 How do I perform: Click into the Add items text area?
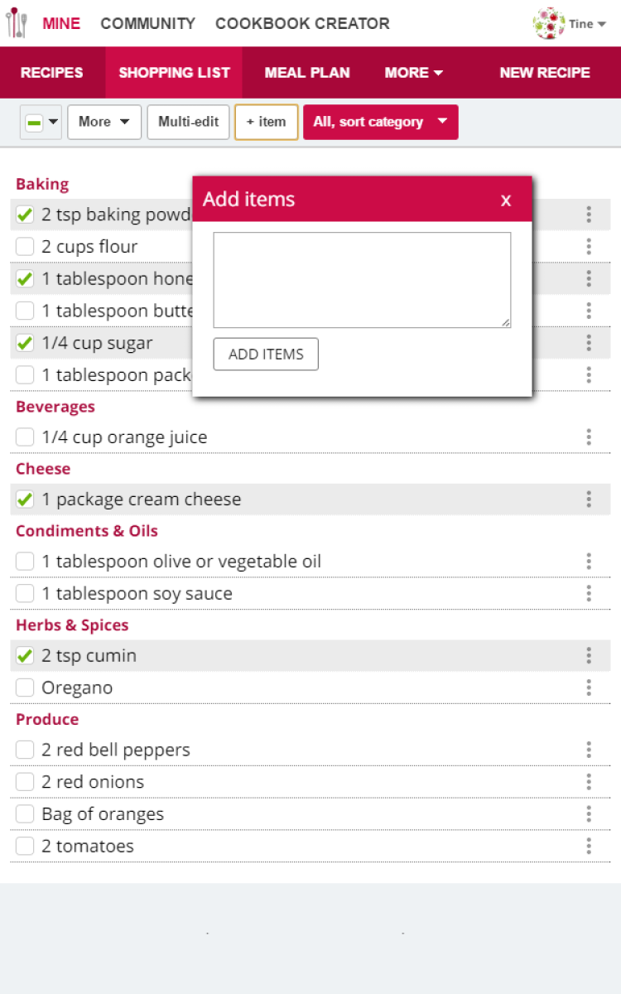tap(362, 280)
